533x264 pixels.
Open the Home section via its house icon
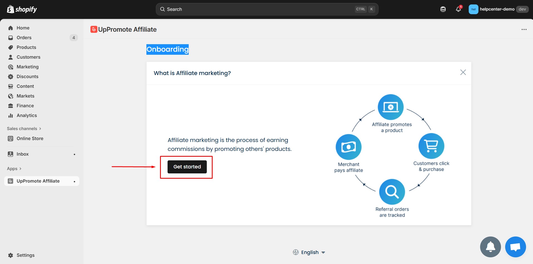pos(10,28)
